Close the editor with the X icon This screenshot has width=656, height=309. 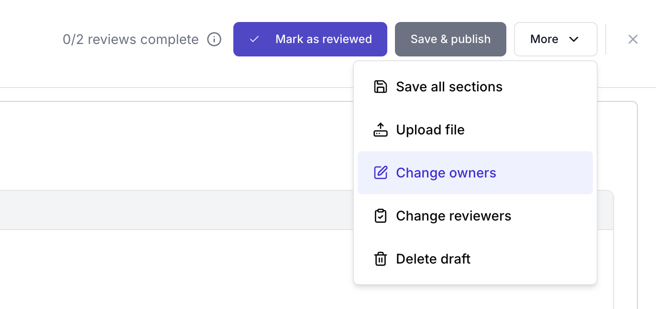tap(633, 39)
